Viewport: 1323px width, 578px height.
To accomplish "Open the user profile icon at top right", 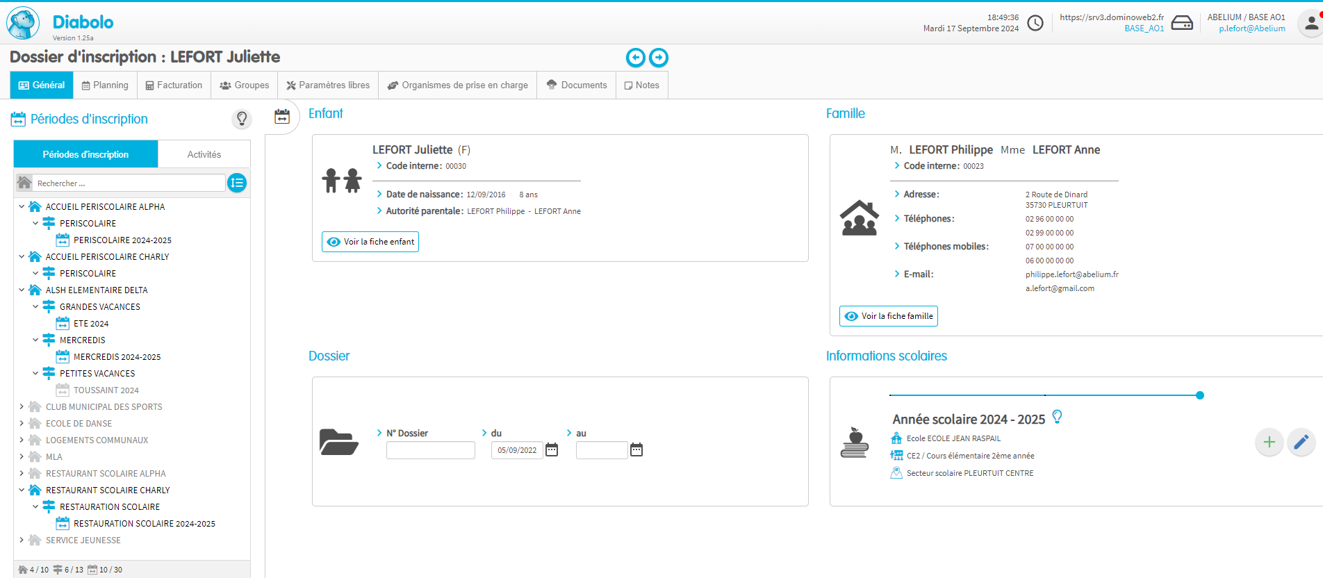I will click(1310, 24).
